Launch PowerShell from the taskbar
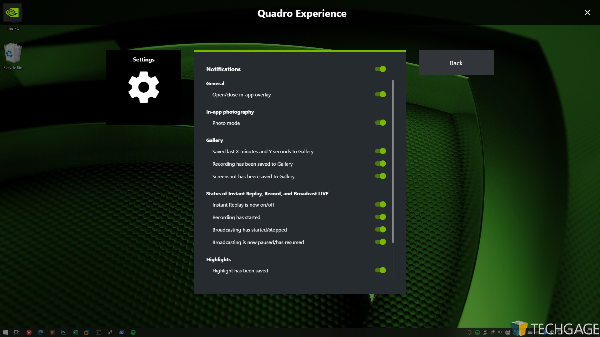 coord(122,332)
